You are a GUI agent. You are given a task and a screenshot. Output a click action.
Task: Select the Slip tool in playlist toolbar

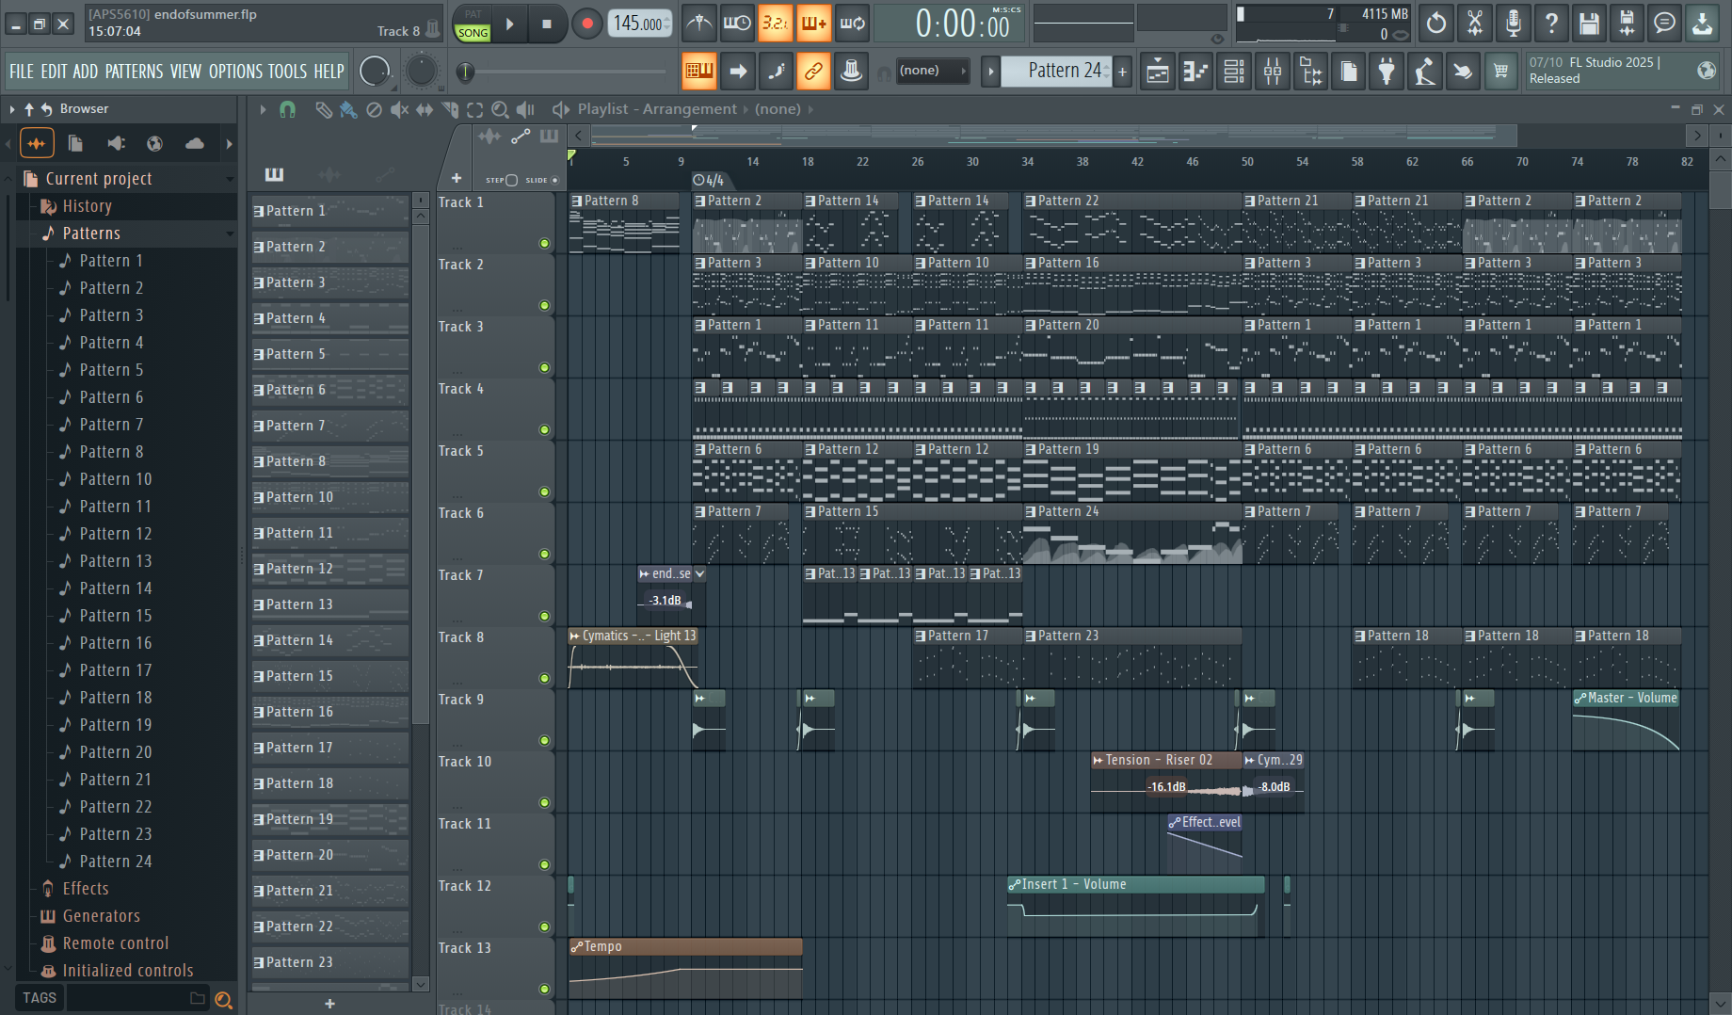[425, 110]
